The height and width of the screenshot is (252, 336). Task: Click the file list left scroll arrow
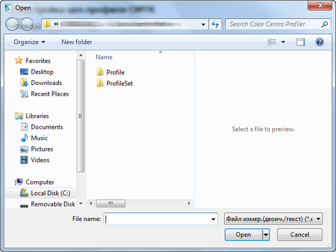91,203
